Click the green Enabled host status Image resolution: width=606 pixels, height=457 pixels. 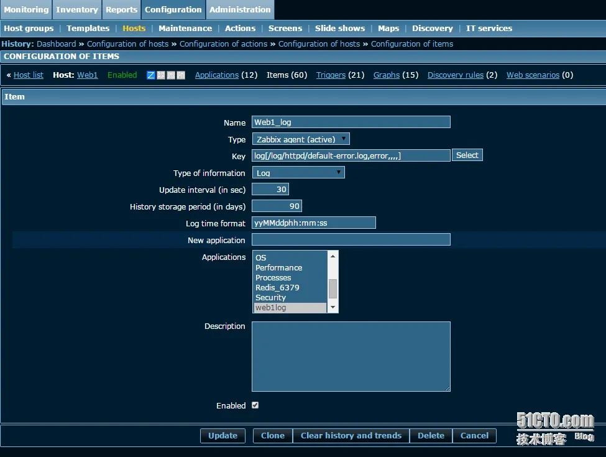coord(122,75)
